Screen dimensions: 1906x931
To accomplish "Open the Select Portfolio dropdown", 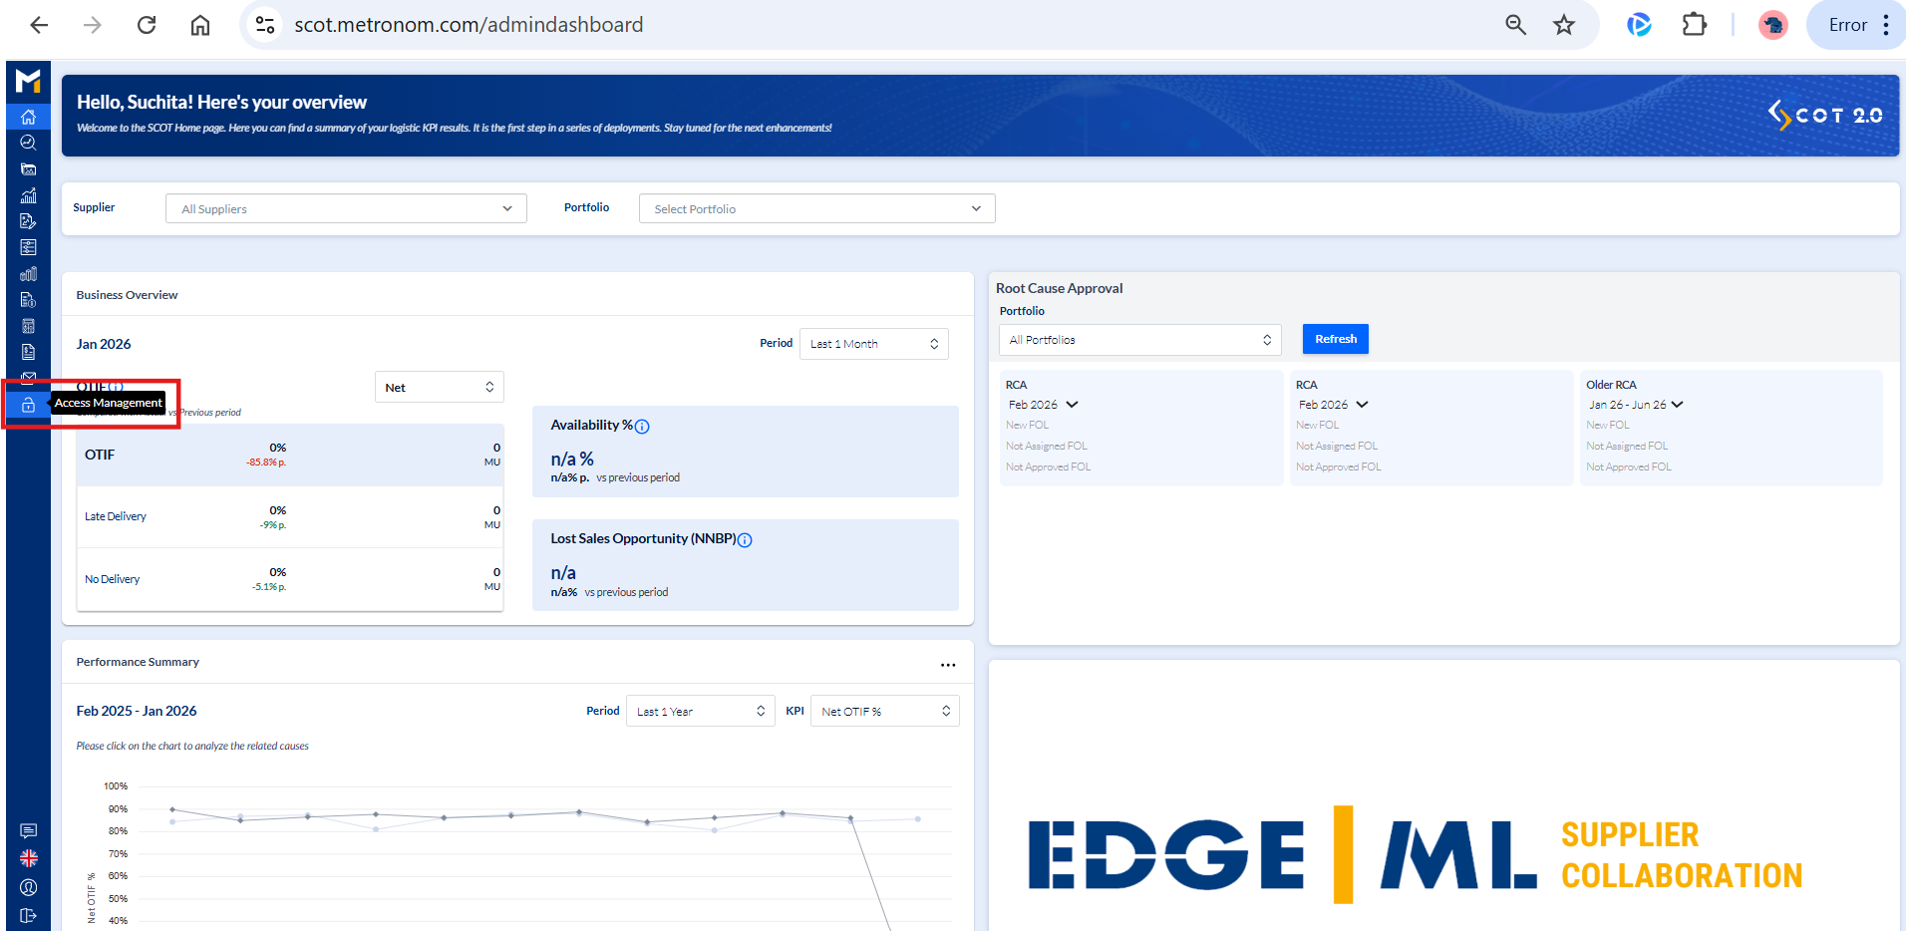I will point(816,208).
